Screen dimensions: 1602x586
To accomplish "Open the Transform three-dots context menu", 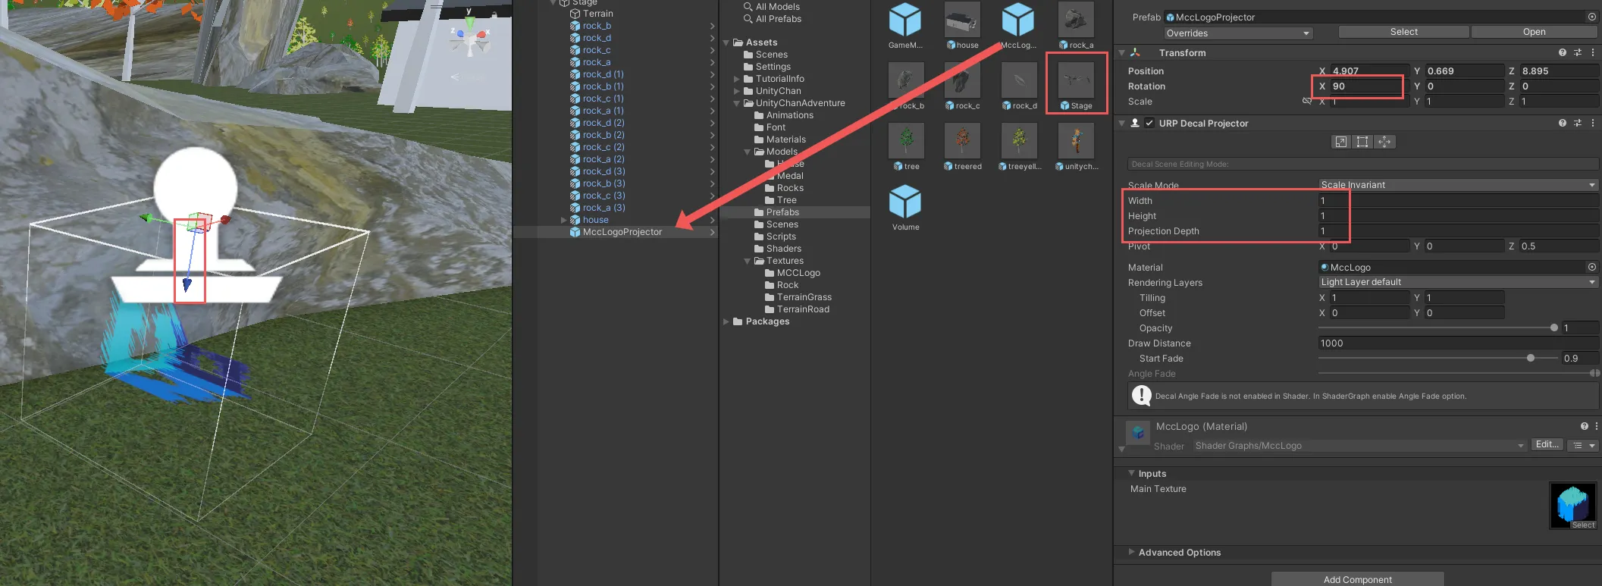I will tap(1592, 52).
